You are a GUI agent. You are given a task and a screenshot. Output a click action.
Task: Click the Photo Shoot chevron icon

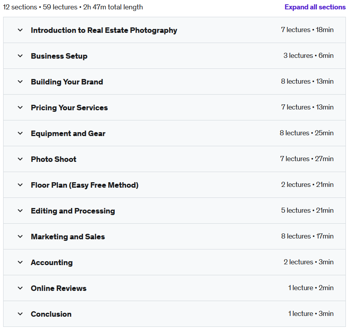click(x=20, y=159)
